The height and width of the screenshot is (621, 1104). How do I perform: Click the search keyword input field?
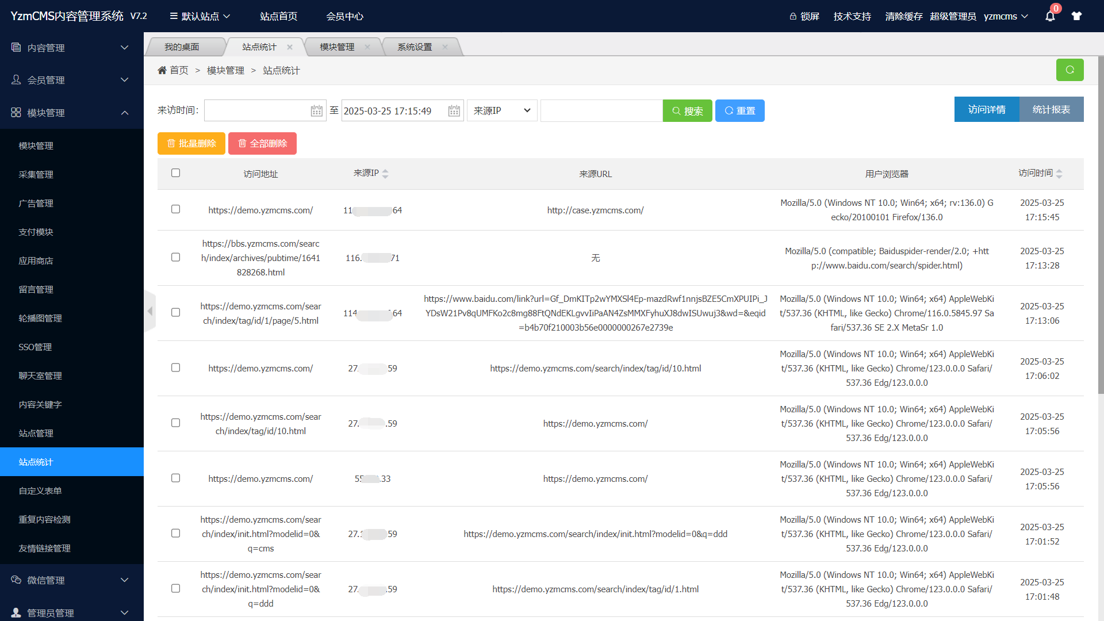tap(601, 111)
